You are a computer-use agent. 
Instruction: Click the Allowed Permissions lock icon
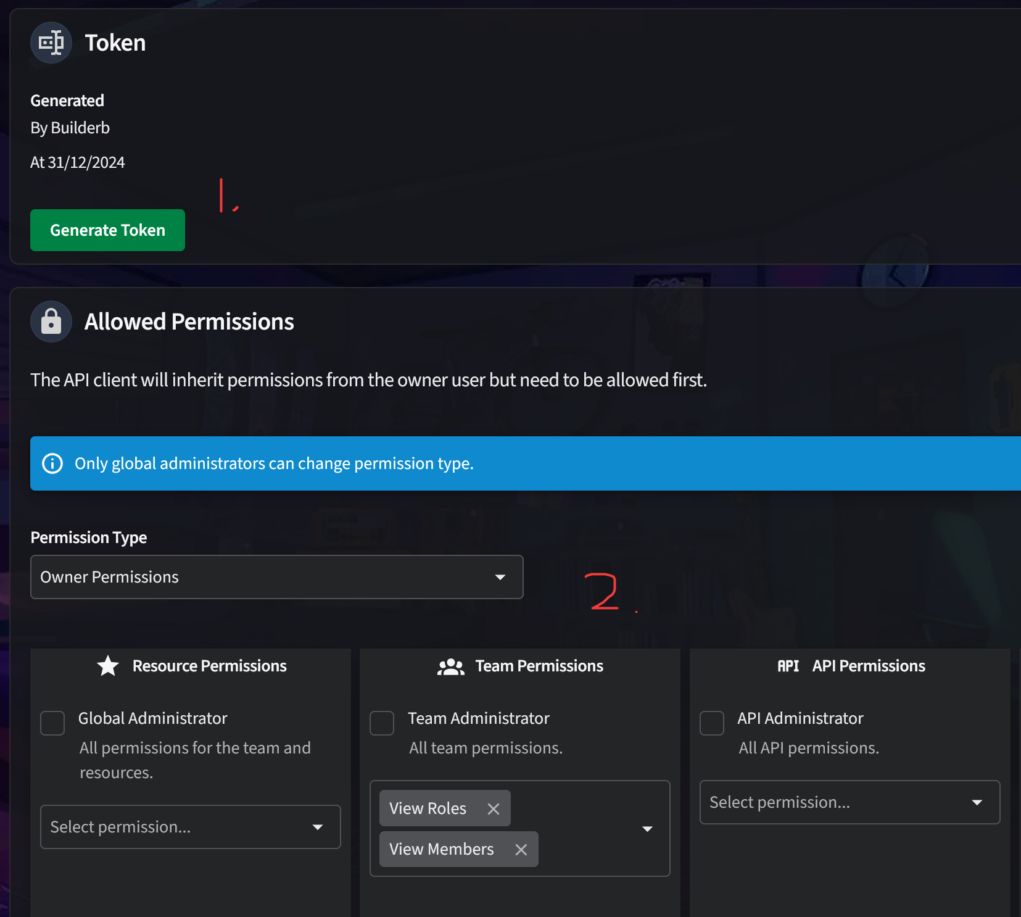(x=51, y=322)
